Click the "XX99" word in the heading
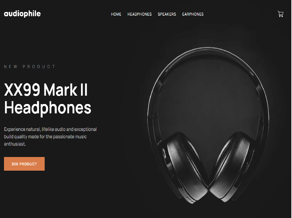 (22, 90)
